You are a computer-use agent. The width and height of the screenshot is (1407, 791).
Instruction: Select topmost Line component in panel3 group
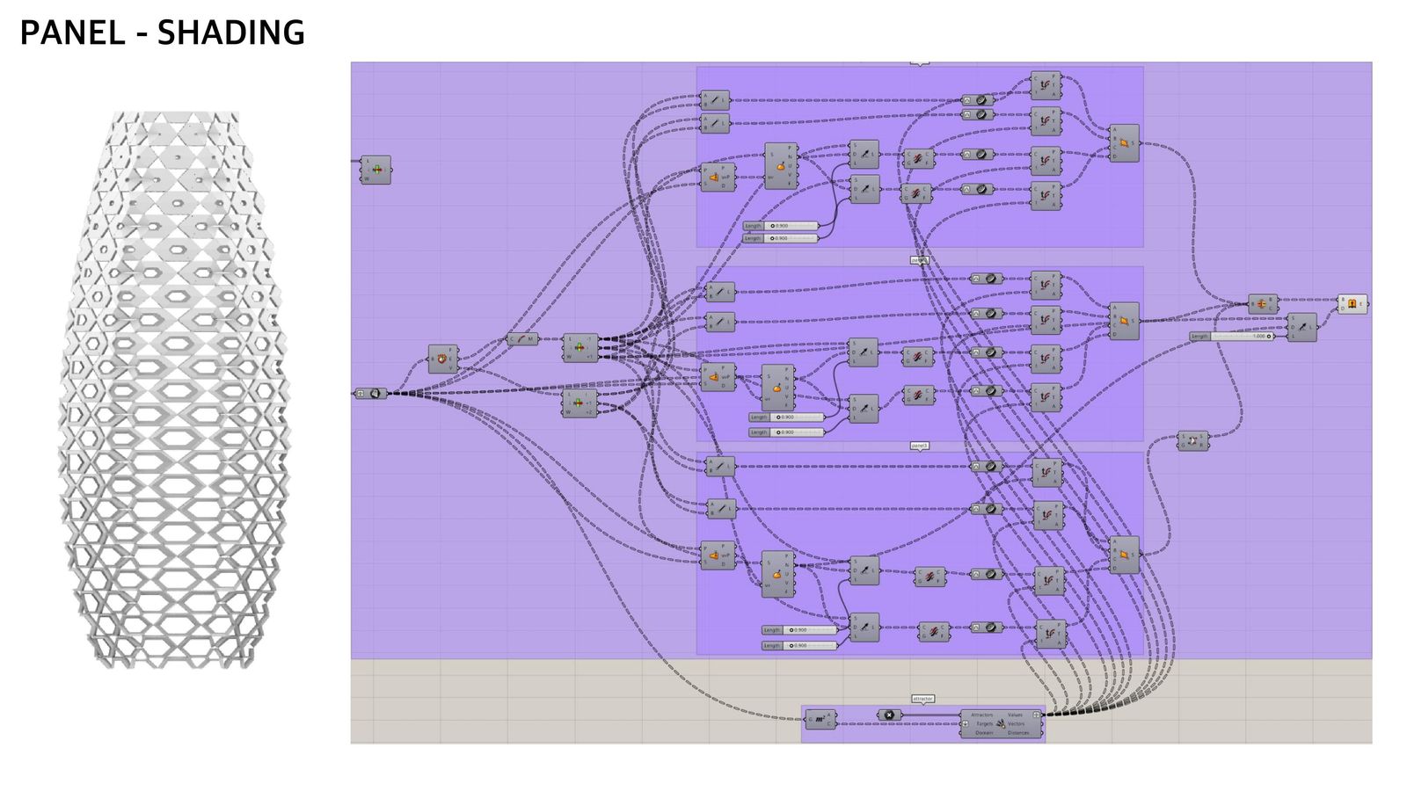(x=720, y=467)
